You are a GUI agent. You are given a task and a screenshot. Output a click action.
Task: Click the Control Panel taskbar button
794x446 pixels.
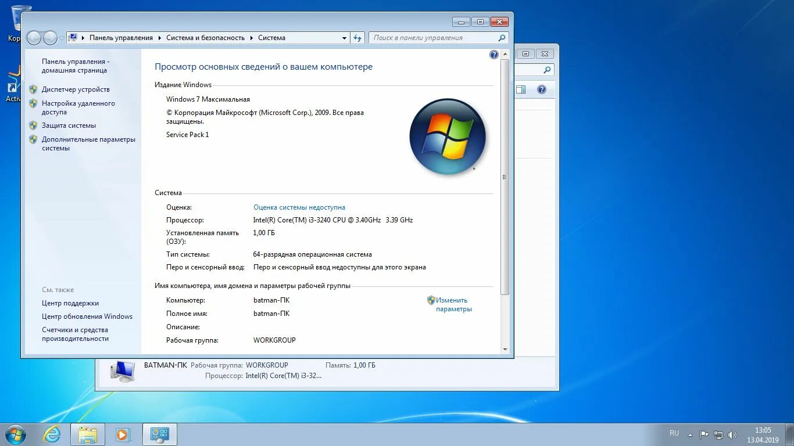(x=159, y=434)
